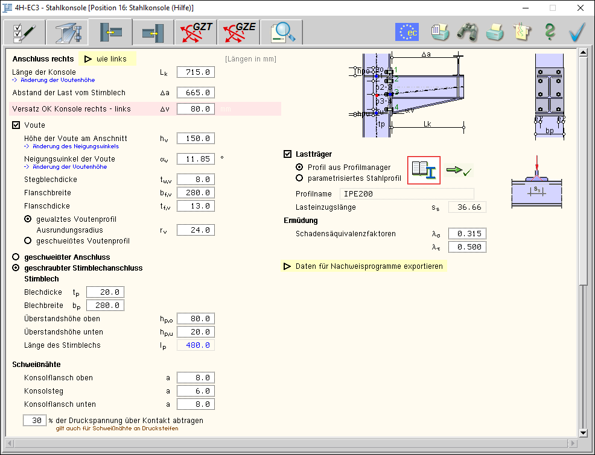Viewport: 595px width, 455px height.
Task: Click the 'wie links' button
Action: pyautogui.click(x=106, y=59)
